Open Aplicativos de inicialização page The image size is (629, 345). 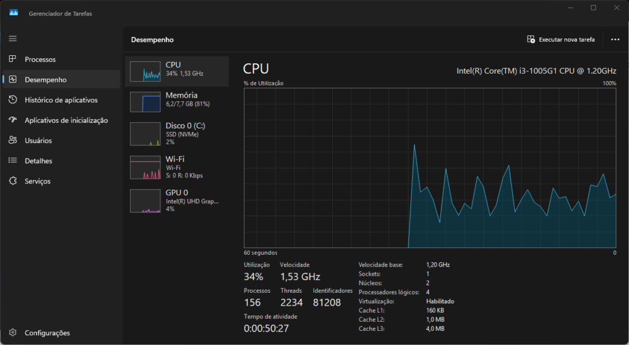(x=61, y=120)
